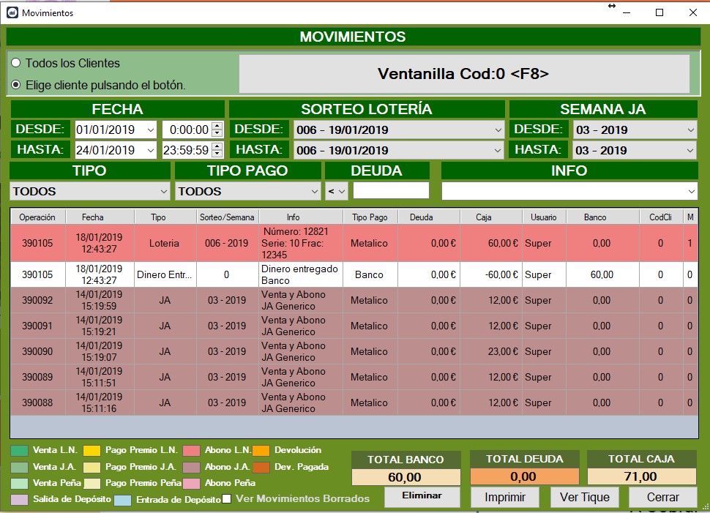Open the Deuda comparison operator dropdown
The width and height of the screenshot is (710, 513).
pyautogui.click(x=337, y=192)
